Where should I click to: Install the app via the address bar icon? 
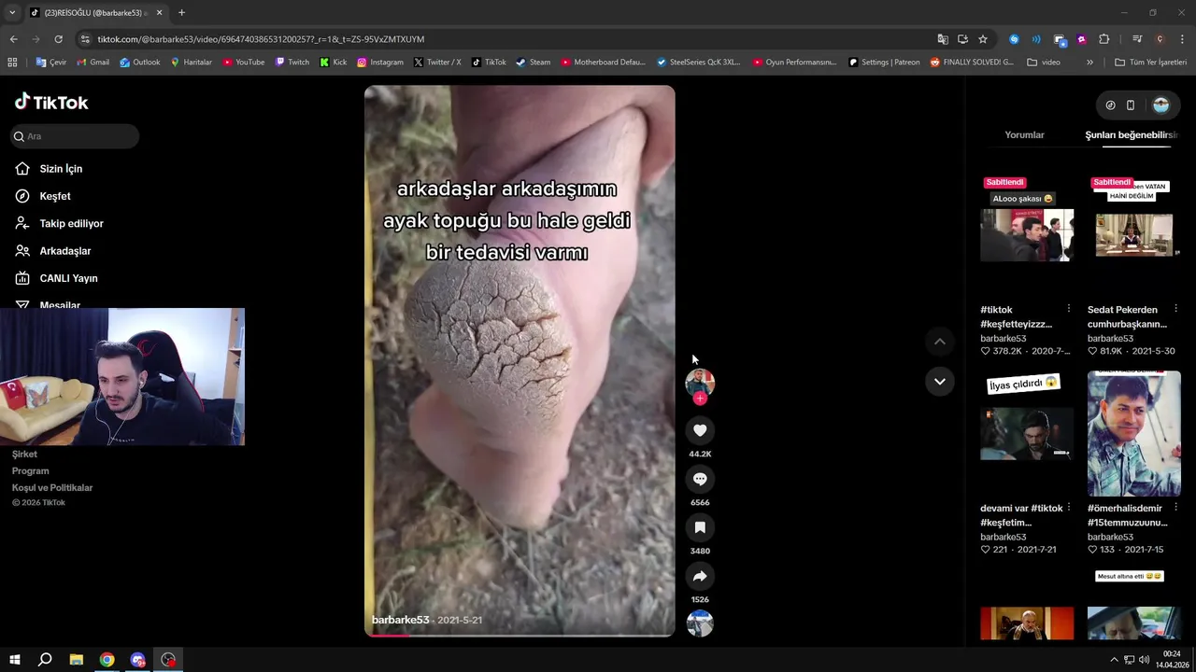[962, 39]
